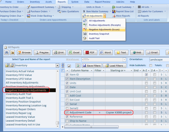
Task: Click the report list scroll down arrow
Action: coord(57,126)
